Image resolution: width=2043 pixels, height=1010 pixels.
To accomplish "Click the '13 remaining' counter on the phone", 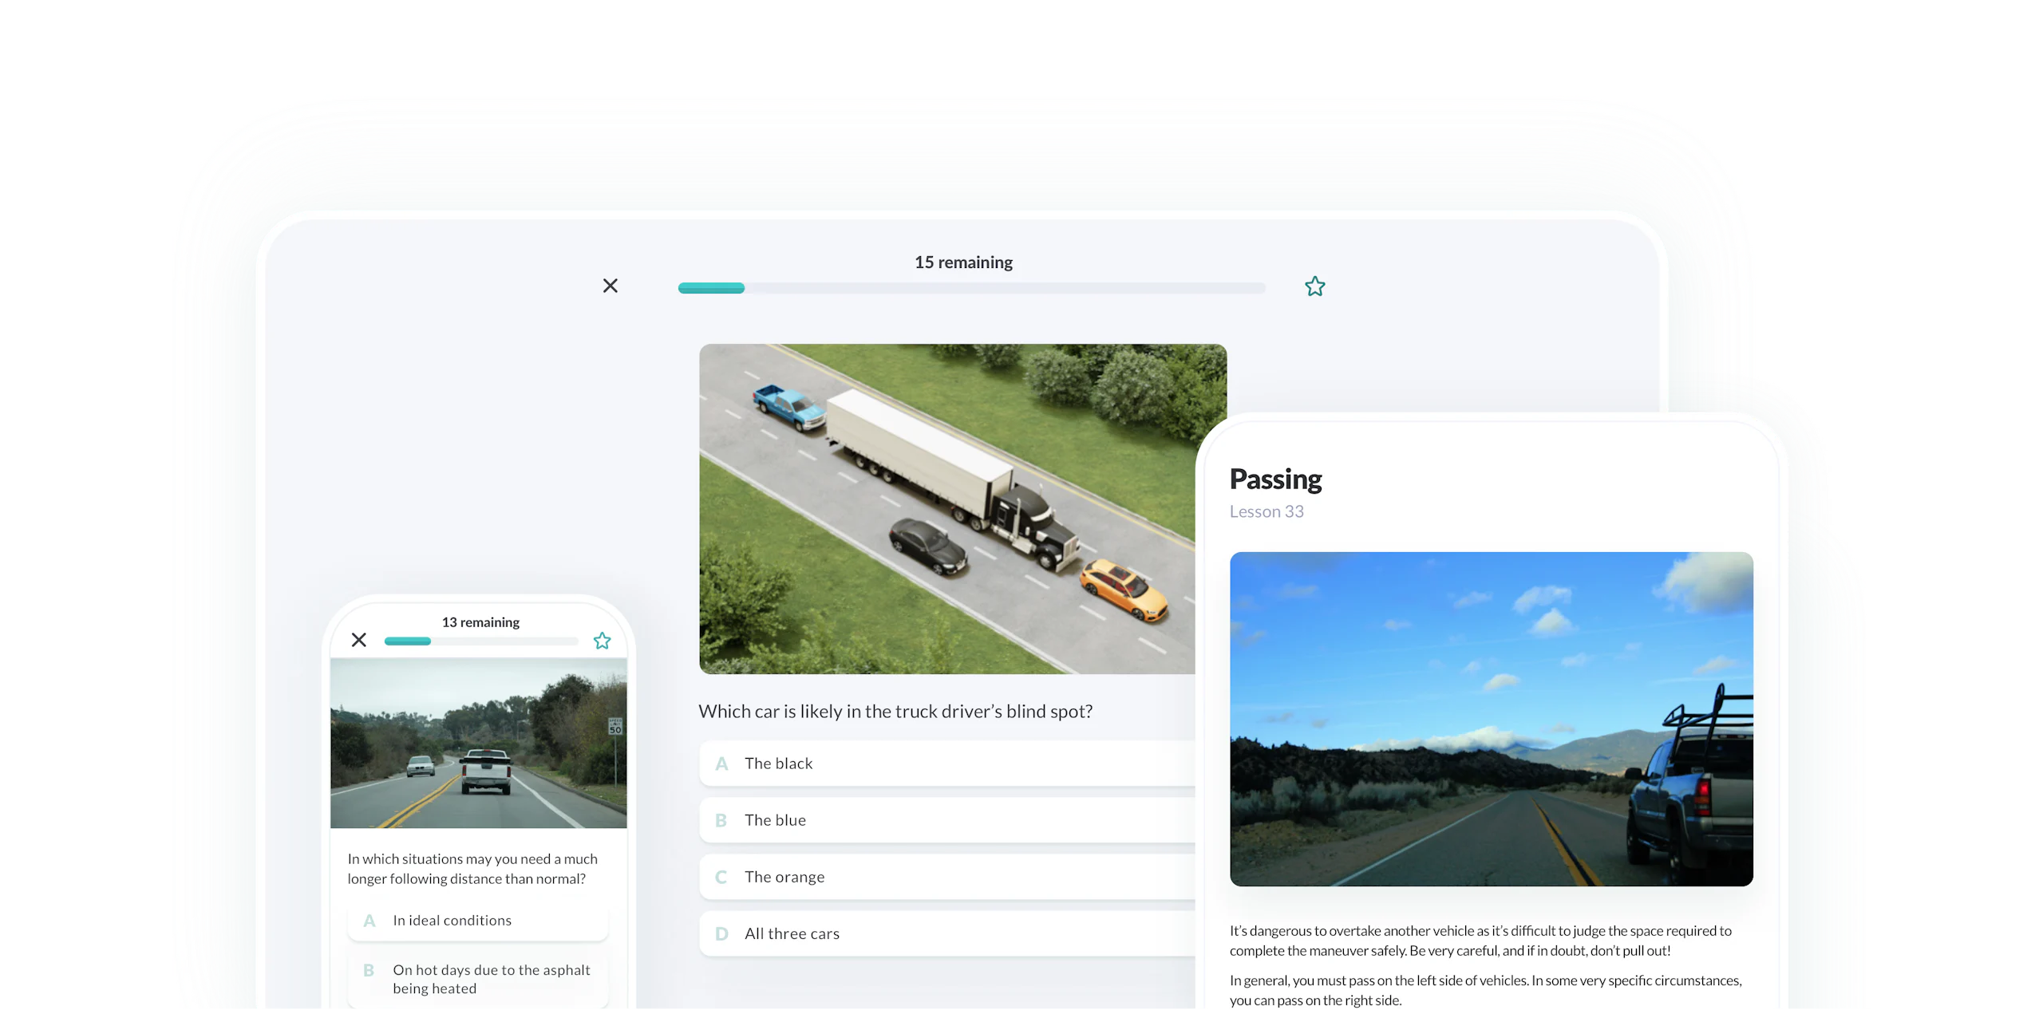I will [x=480, y=622].
